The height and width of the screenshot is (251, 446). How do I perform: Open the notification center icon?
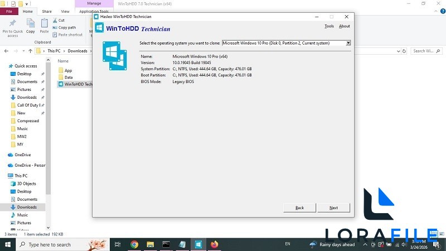click(437, 244)
